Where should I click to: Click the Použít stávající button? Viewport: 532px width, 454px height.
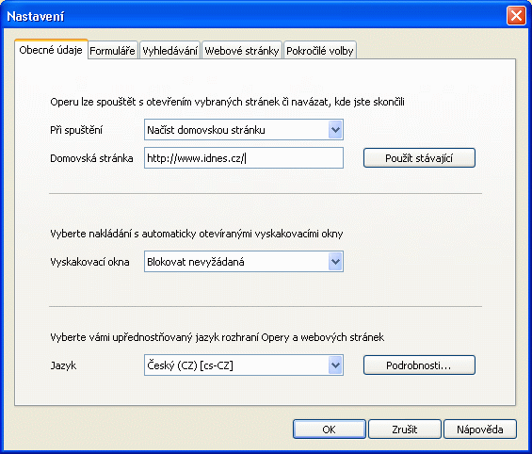pos(419,158)
